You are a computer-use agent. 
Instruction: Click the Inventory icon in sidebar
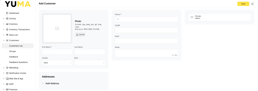pyautogui.click(x=7, y=24)
